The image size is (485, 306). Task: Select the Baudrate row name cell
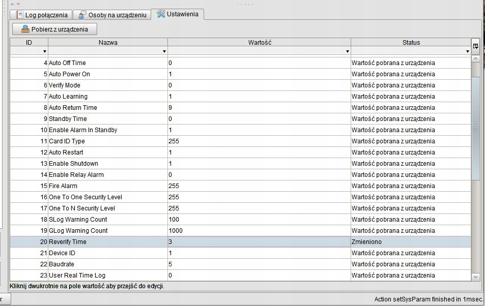point(107,264)
